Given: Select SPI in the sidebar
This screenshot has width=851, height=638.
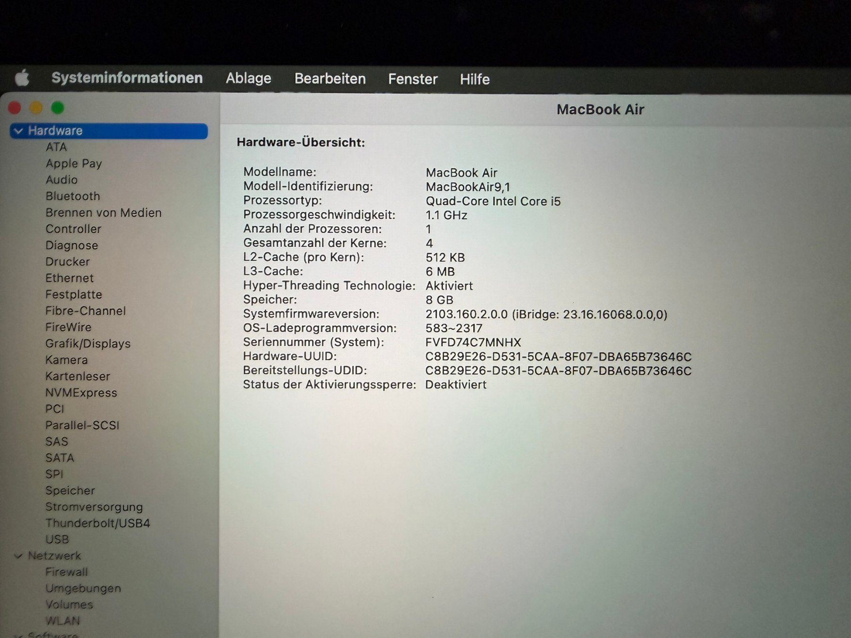Looking at the screenshot, I should [x=54, y=474].
